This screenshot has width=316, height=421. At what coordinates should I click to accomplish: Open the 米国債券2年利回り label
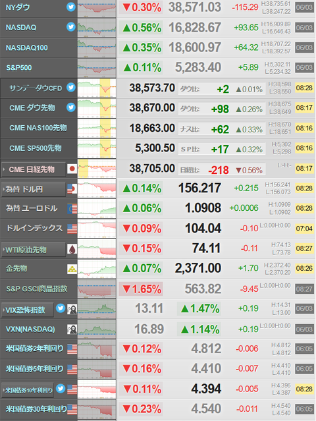[x=35, y=349]
